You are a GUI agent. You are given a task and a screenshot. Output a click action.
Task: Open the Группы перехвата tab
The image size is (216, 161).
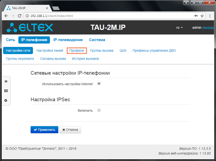coord(20,59)
